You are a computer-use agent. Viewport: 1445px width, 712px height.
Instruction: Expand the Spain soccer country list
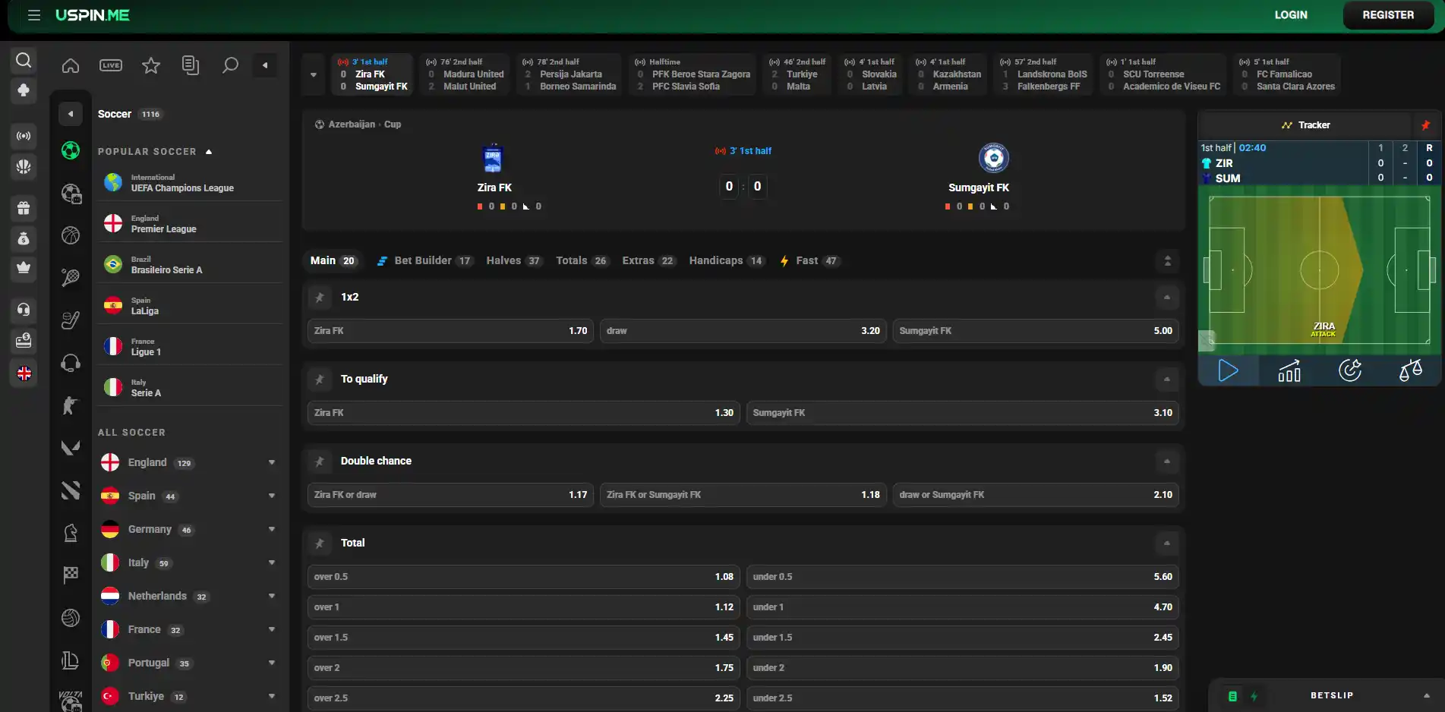pos(272,496)
